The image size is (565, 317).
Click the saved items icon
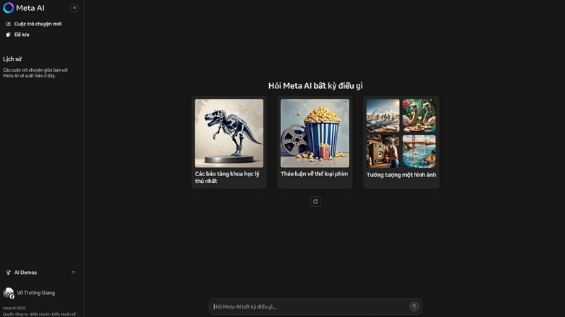pyautogui.click(x=8, y=35)
